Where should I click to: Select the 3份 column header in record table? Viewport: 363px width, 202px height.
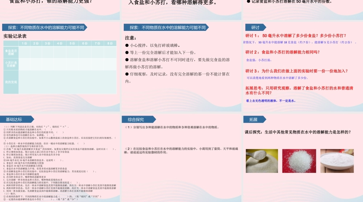48,43
